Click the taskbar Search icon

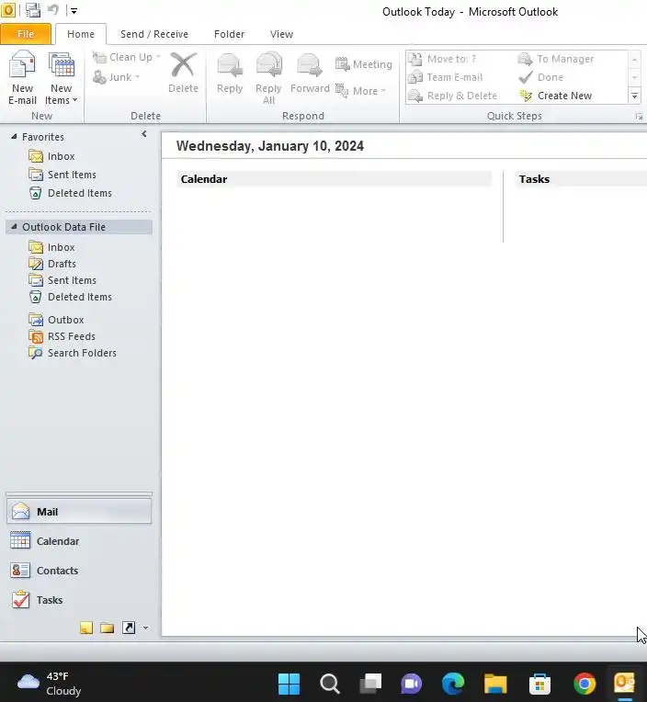point(330,684)
